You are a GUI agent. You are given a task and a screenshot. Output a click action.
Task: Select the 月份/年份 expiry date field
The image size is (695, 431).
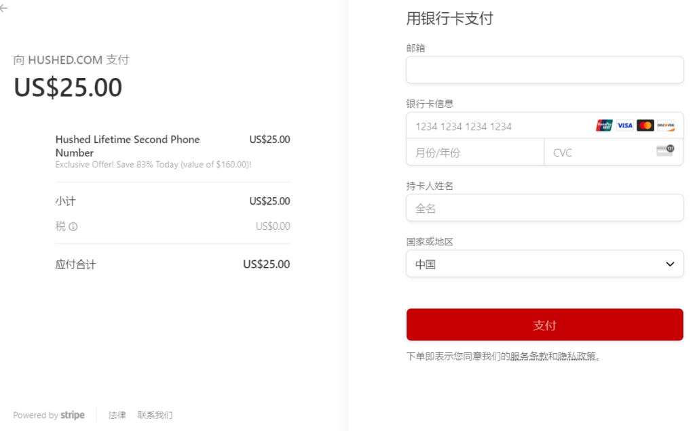[475, 152]
